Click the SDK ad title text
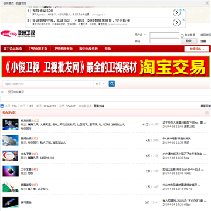The image size is (211, 211). [43, 11]
